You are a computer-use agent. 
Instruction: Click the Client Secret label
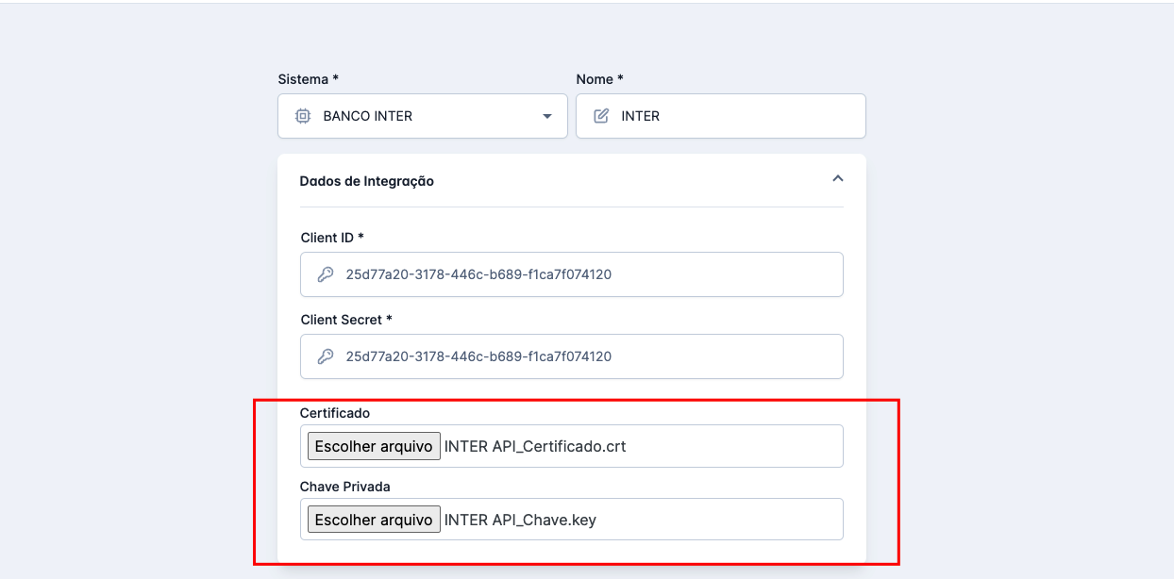pos(345,320)
